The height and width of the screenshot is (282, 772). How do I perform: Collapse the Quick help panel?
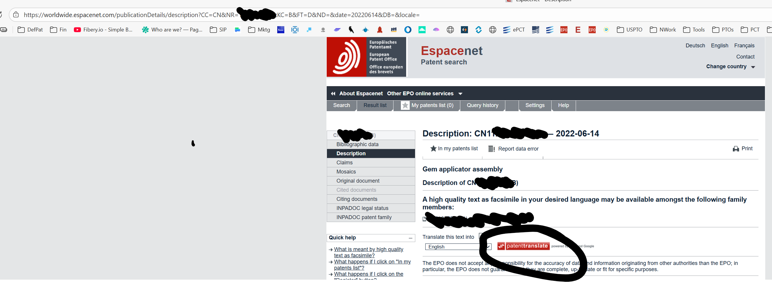coord(410,238)
